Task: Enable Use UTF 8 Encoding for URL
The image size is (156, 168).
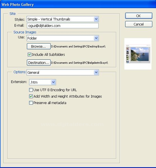Action: coord(31,90)
